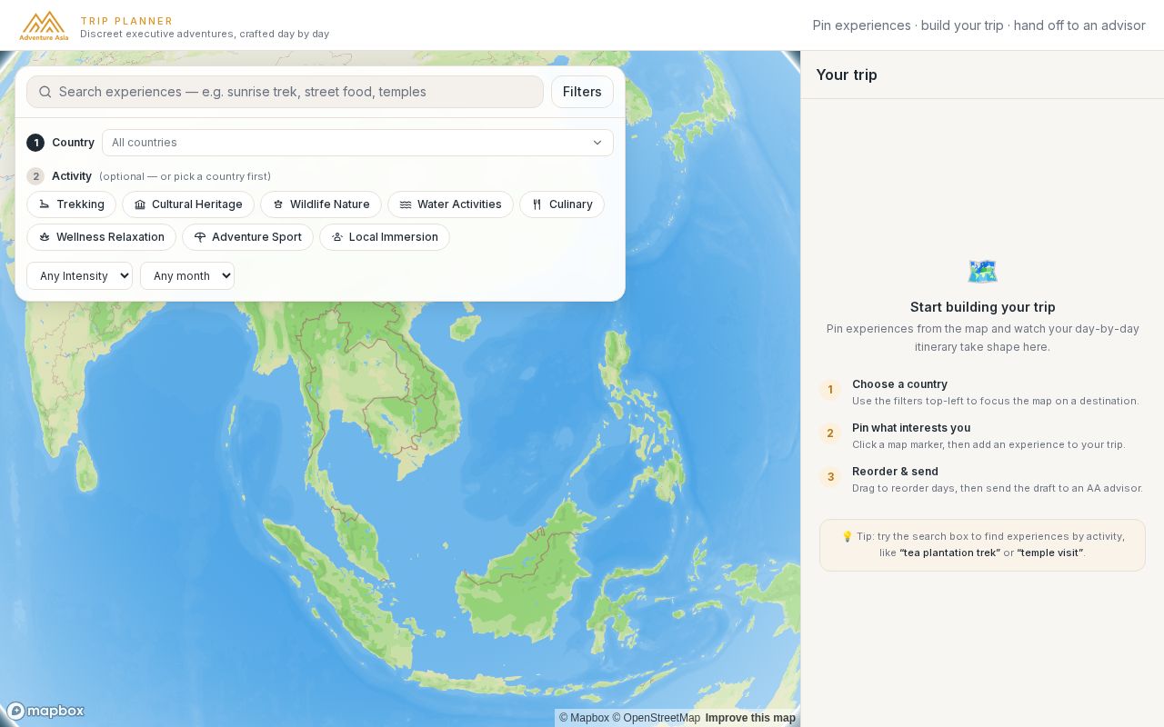Click the Your trip panel title
The height and width of the screenshot is (727, 1164).
(x=847, y=75)
